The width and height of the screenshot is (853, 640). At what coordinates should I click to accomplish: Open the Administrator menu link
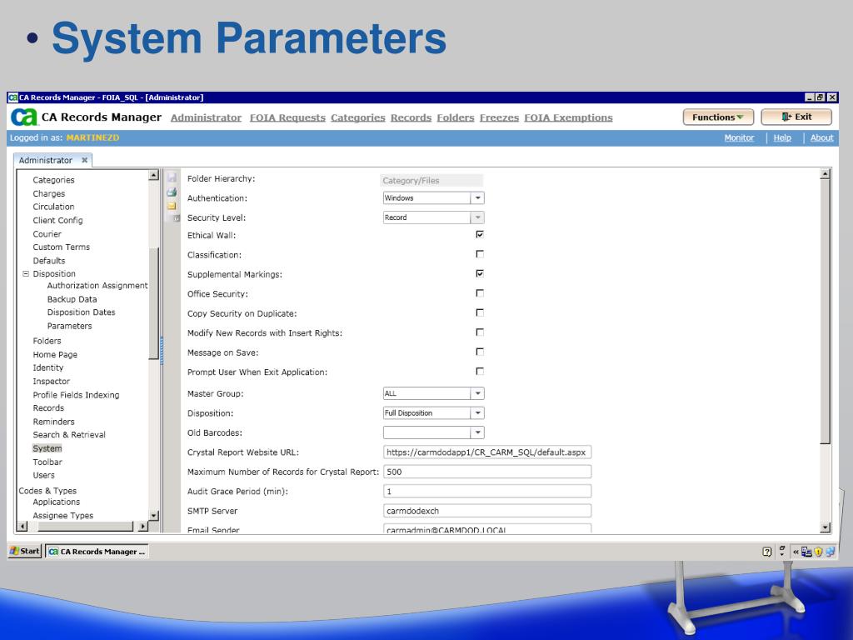pos(207,117)
